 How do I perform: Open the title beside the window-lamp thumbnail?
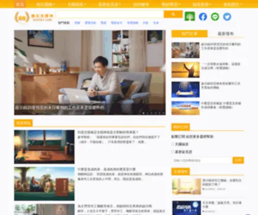[108, 132]
